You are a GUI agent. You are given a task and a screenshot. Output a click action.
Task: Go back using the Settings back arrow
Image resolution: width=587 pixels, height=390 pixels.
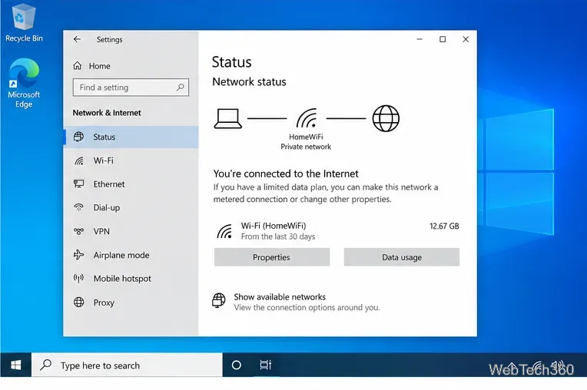pyautogui.click(x=77, y=39)
